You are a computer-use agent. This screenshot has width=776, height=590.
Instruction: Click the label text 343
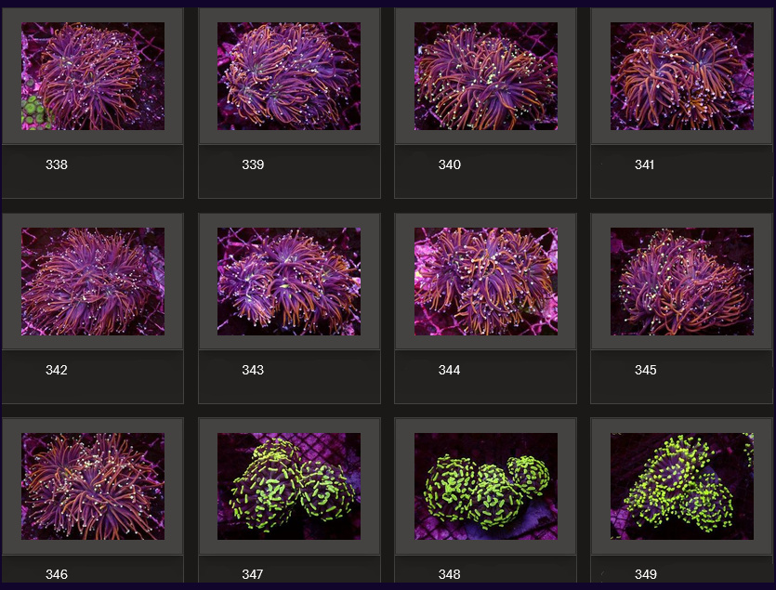(x=253, y=370)
